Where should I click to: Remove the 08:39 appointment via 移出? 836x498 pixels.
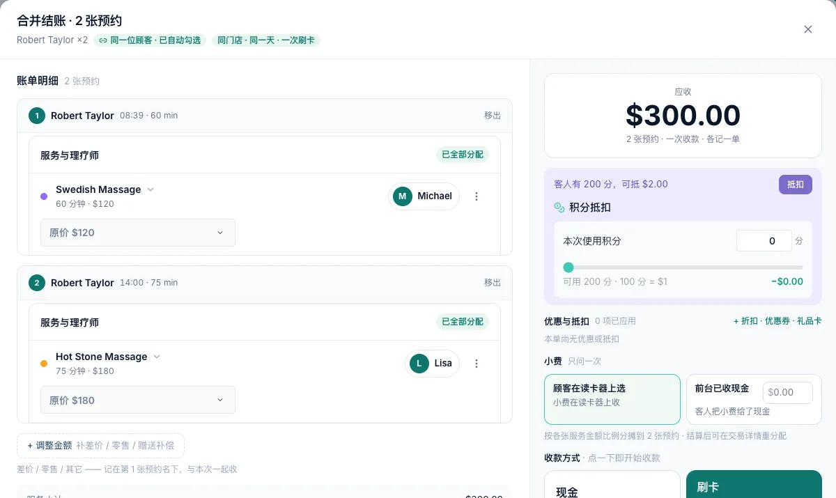[x=493, y=116]
